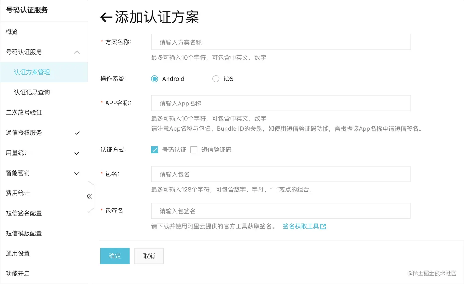Click the 方案名称 input field
The width and height of the screenshot is (464, 284).
[280, 42]
